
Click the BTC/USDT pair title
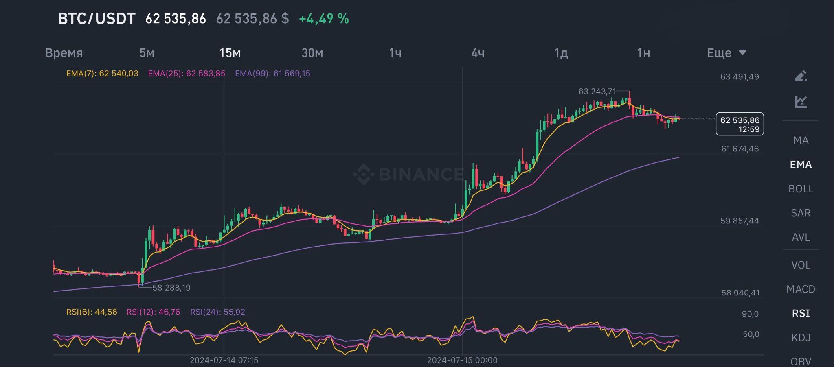point(97,19)
